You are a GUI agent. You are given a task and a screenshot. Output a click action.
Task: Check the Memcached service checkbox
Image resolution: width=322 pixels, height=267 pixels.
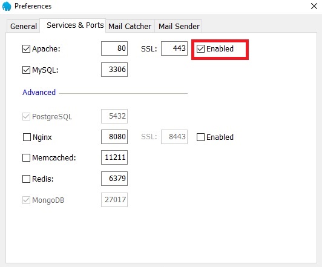26,158
